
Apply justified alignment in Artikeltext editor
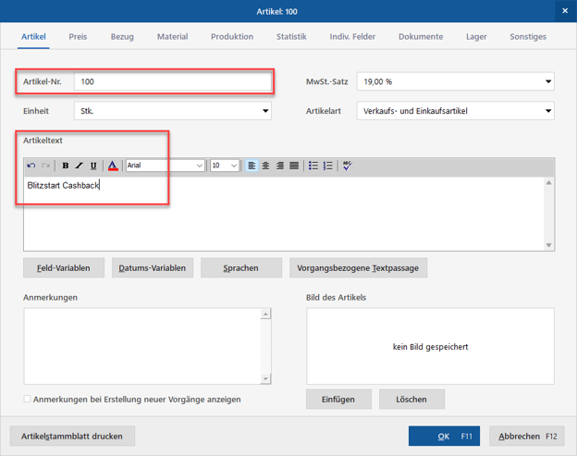tap(294, 166)
